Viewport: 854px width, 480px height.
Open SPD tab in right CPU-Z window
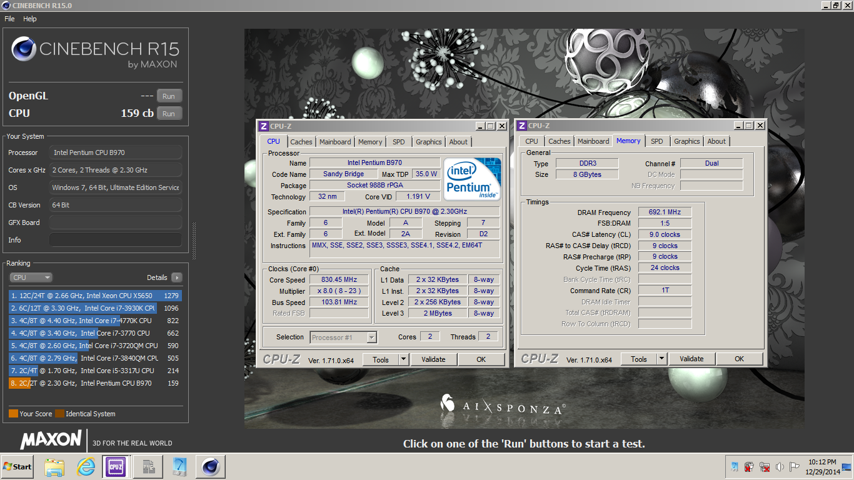pos(657,141)
